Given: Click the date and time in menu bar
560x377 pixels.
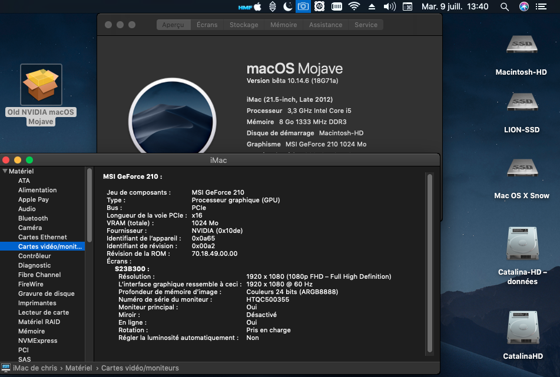Looking at the screenshot, I should [x=455, y=6].
